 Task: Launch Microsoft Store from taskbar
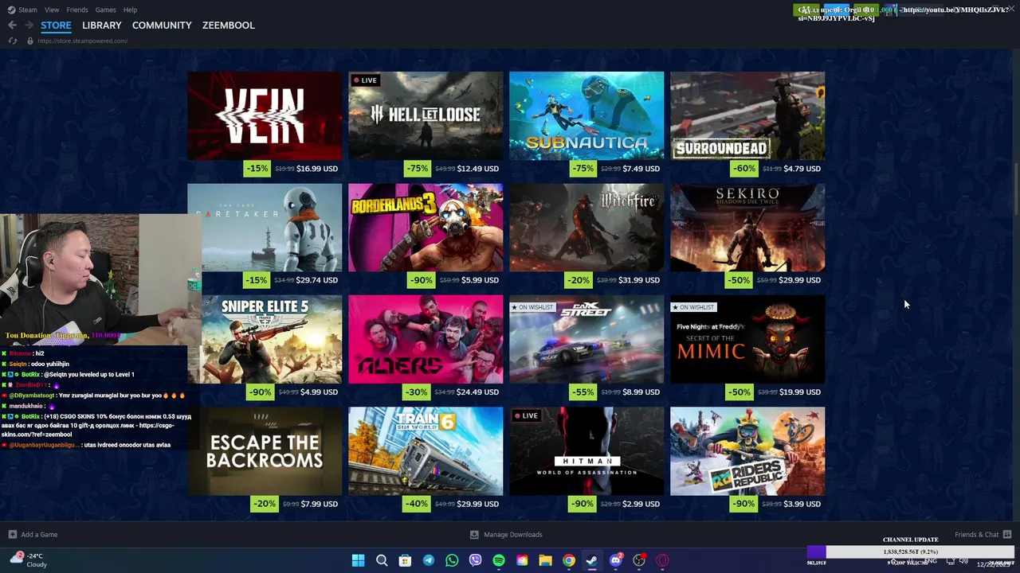point(405,560)
